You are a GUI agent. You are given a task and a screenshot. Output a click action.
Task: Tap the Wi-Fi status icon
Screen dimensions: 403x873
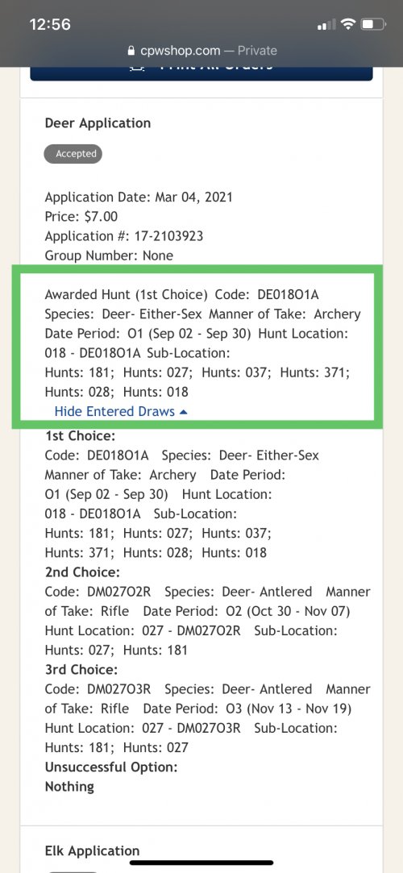tap(348, 24)
